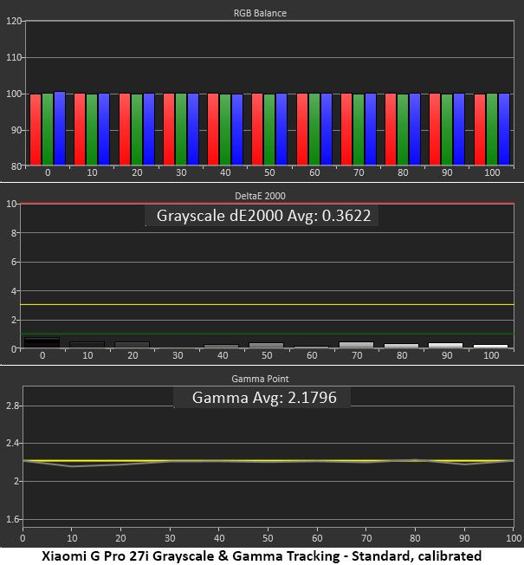The width and height of the screenshot is (524, 565).
Task: Click the red bar at 20 in RGB Balance
Action: click(x=125, y=129)
